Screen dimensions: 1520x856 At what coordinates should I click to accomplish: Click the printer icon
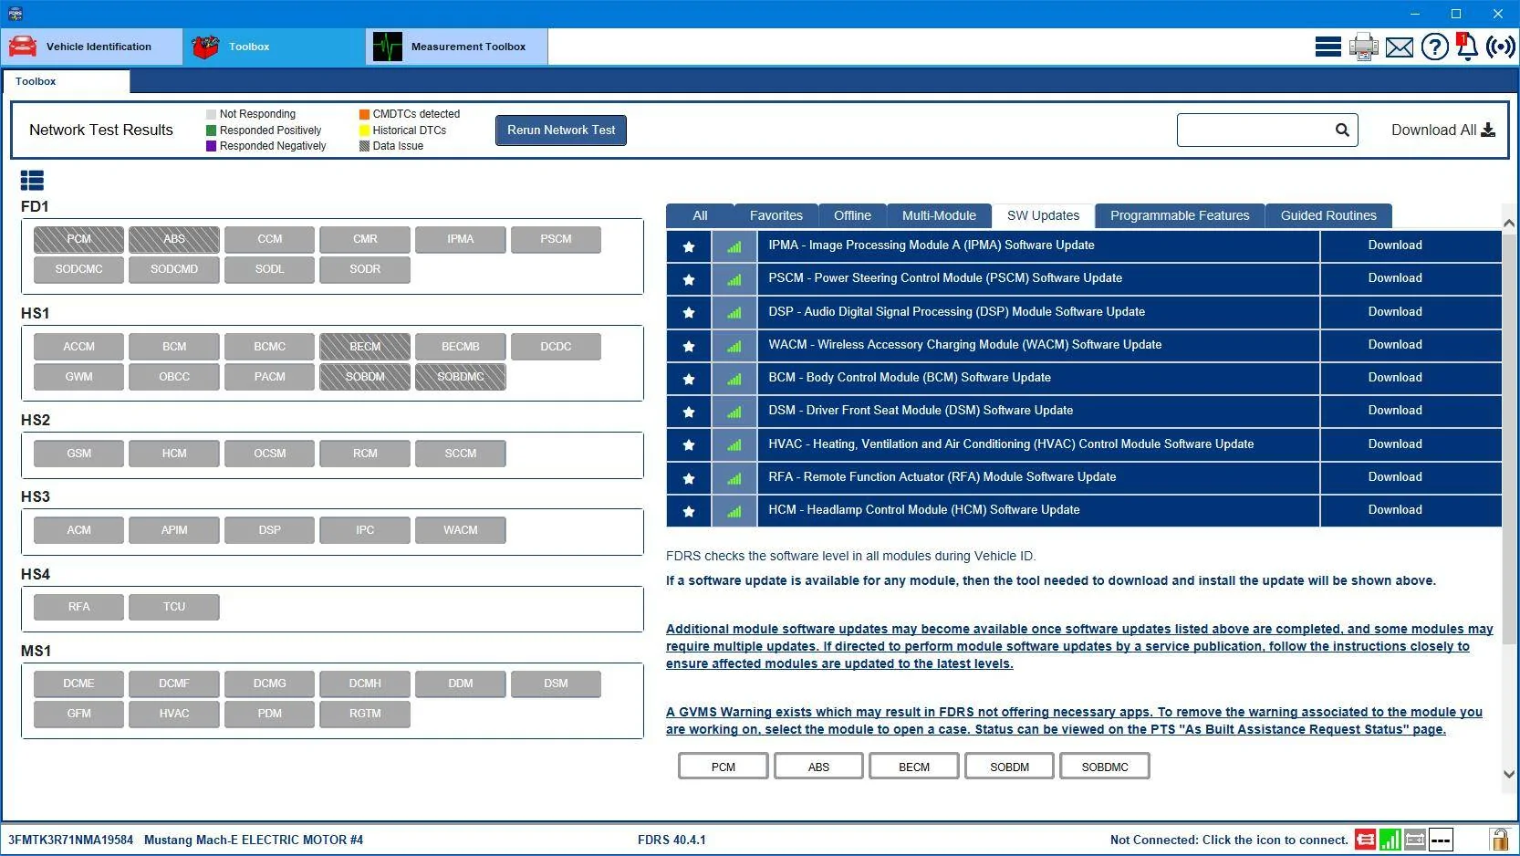pyautogui.click(x=1364, y=47)
